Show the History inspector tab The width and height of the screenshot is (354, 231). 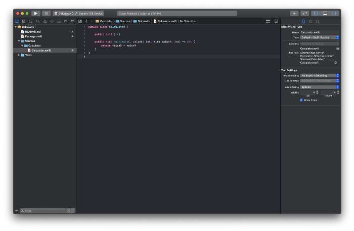(x=311, y=21)
